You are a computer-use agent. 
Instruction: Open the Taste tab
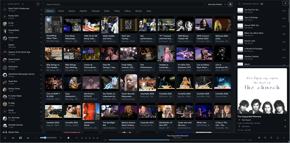(149, 11)
